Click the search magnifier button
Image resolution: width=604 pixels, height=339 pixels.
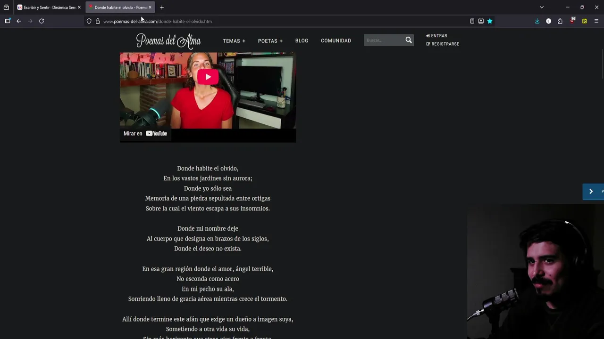pyautogui.click(x=409, y=40)
